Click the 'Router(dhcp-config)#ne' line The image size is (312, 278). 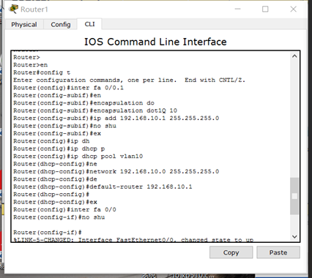55,164
